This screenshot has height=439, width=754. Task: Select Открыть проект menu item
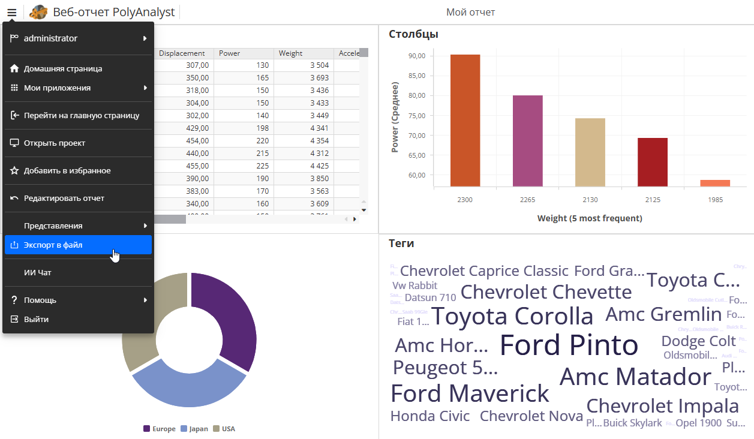[x=78, y=143]
